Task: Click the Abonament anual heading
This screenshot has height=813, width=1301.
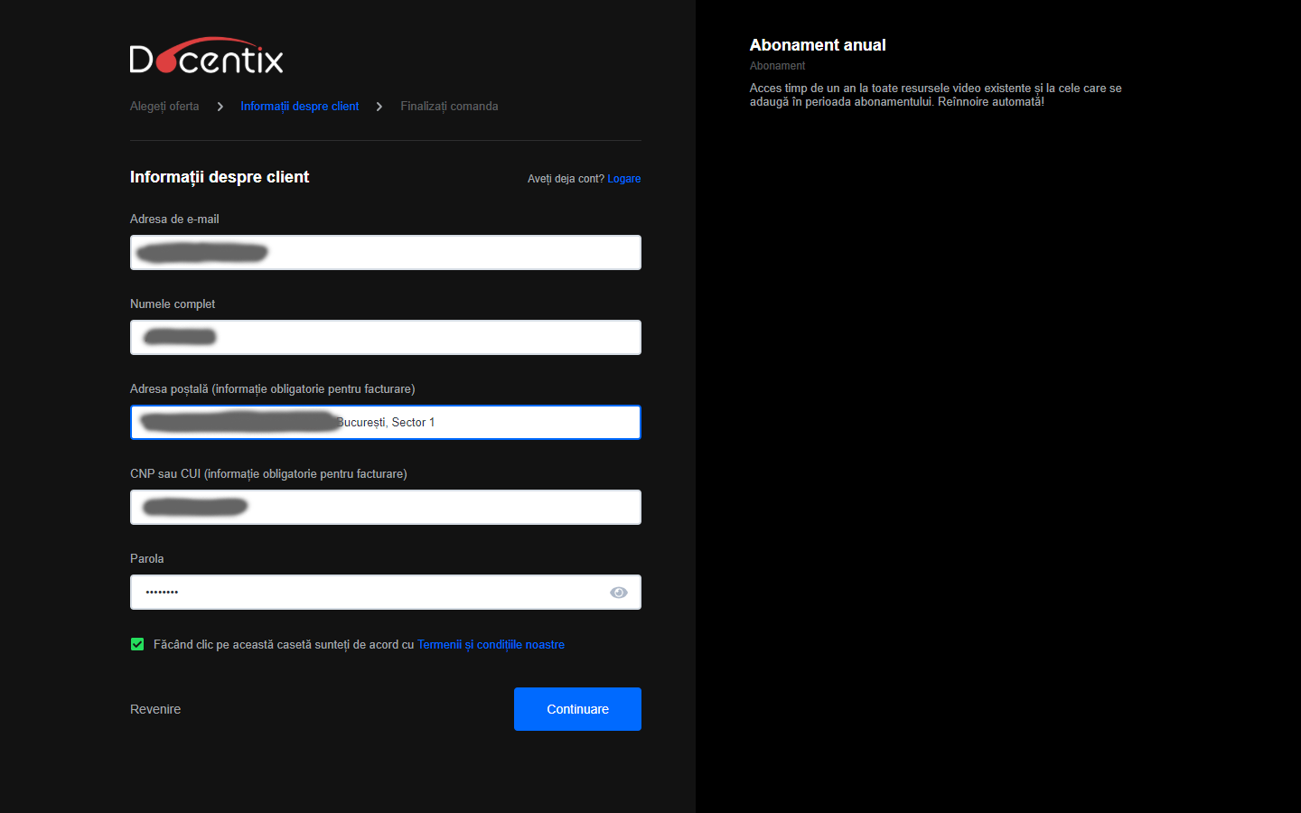Action: [x=818, y=45]
